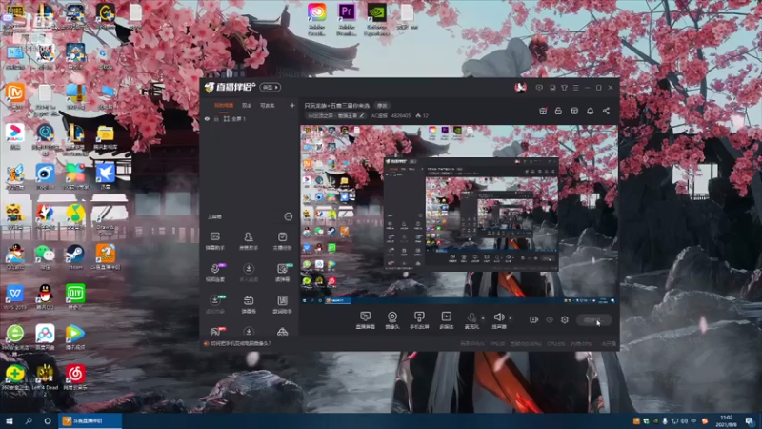The height and width of the screenshot is (429, 762).
Task: Switch to the third scene tab
Action: tap(268, 105)
